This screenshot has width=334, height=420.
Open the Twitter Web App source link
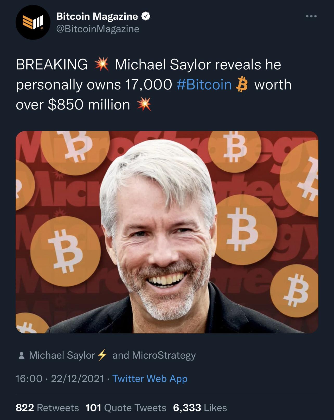(x=150, y=379)
